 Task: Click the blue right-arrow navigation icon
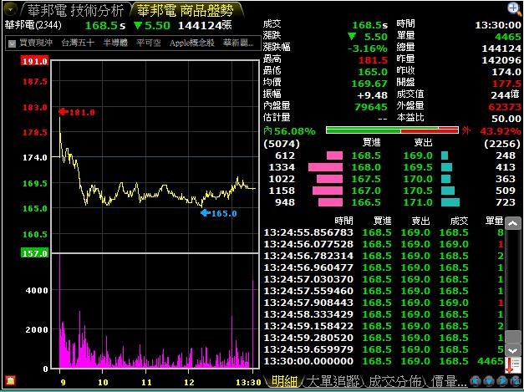(501, 381)
